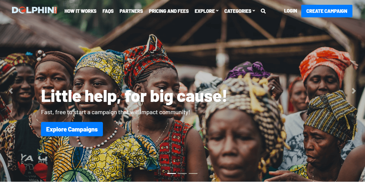This screenshot has height=182, width=365.
Task: Go to previous slide using left arrow
Action: (x=11, y=91)
